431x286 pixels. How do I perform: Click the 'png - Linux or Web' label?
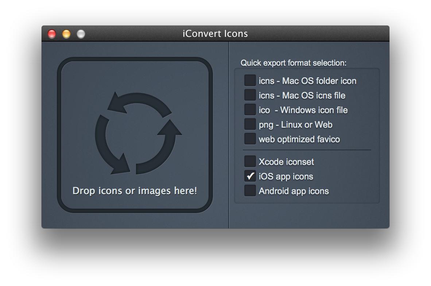[x=295, y=124]
